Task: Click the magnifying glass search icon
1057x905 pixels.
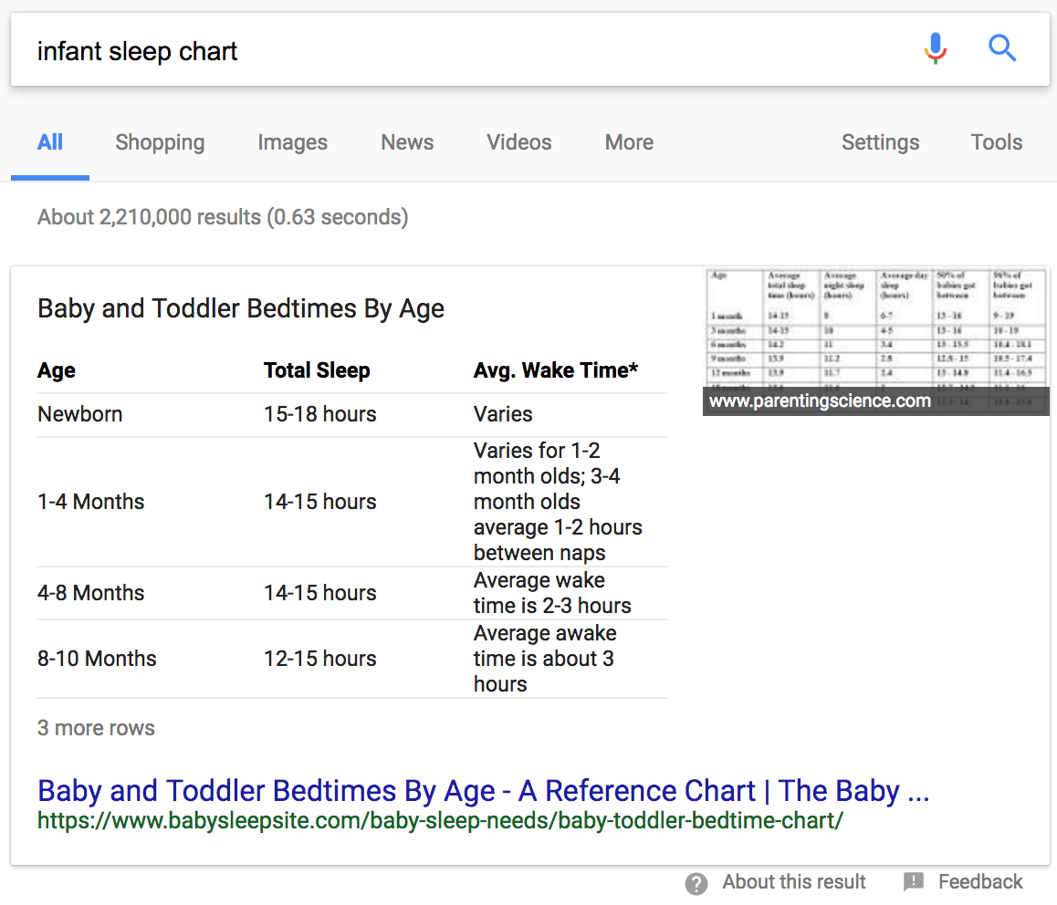Action: [x=1001, y=48]
